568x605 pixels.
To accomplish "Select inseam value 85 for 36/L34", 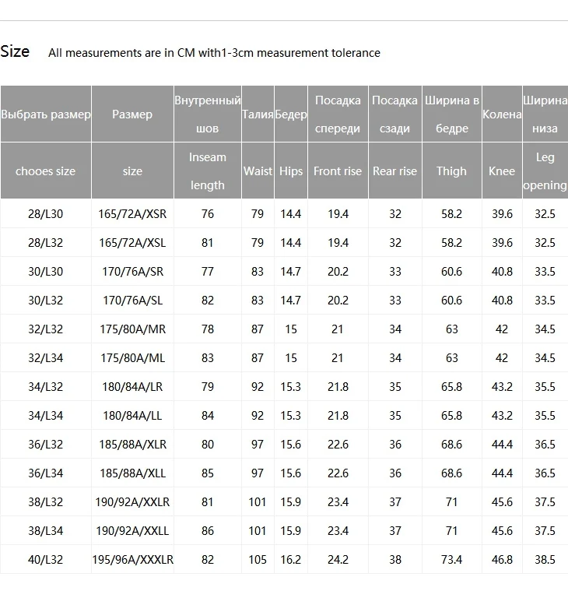I will (208, 473).
